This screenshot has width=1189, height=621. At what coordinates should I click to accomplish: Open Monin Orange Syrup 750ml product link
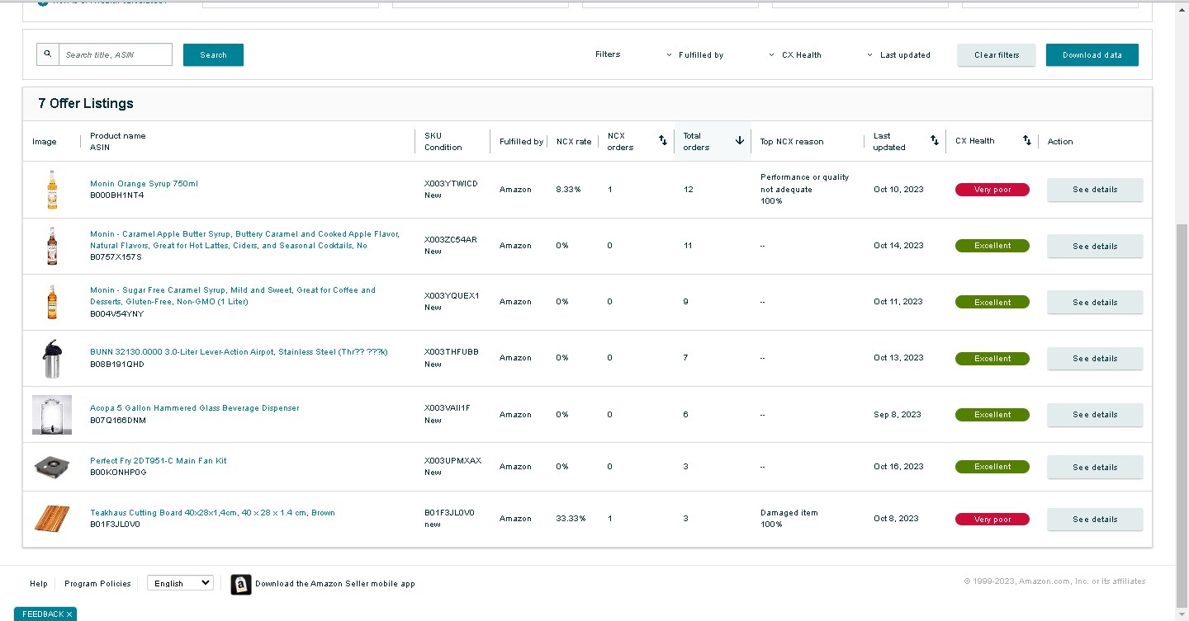click(x=144, y=184)
